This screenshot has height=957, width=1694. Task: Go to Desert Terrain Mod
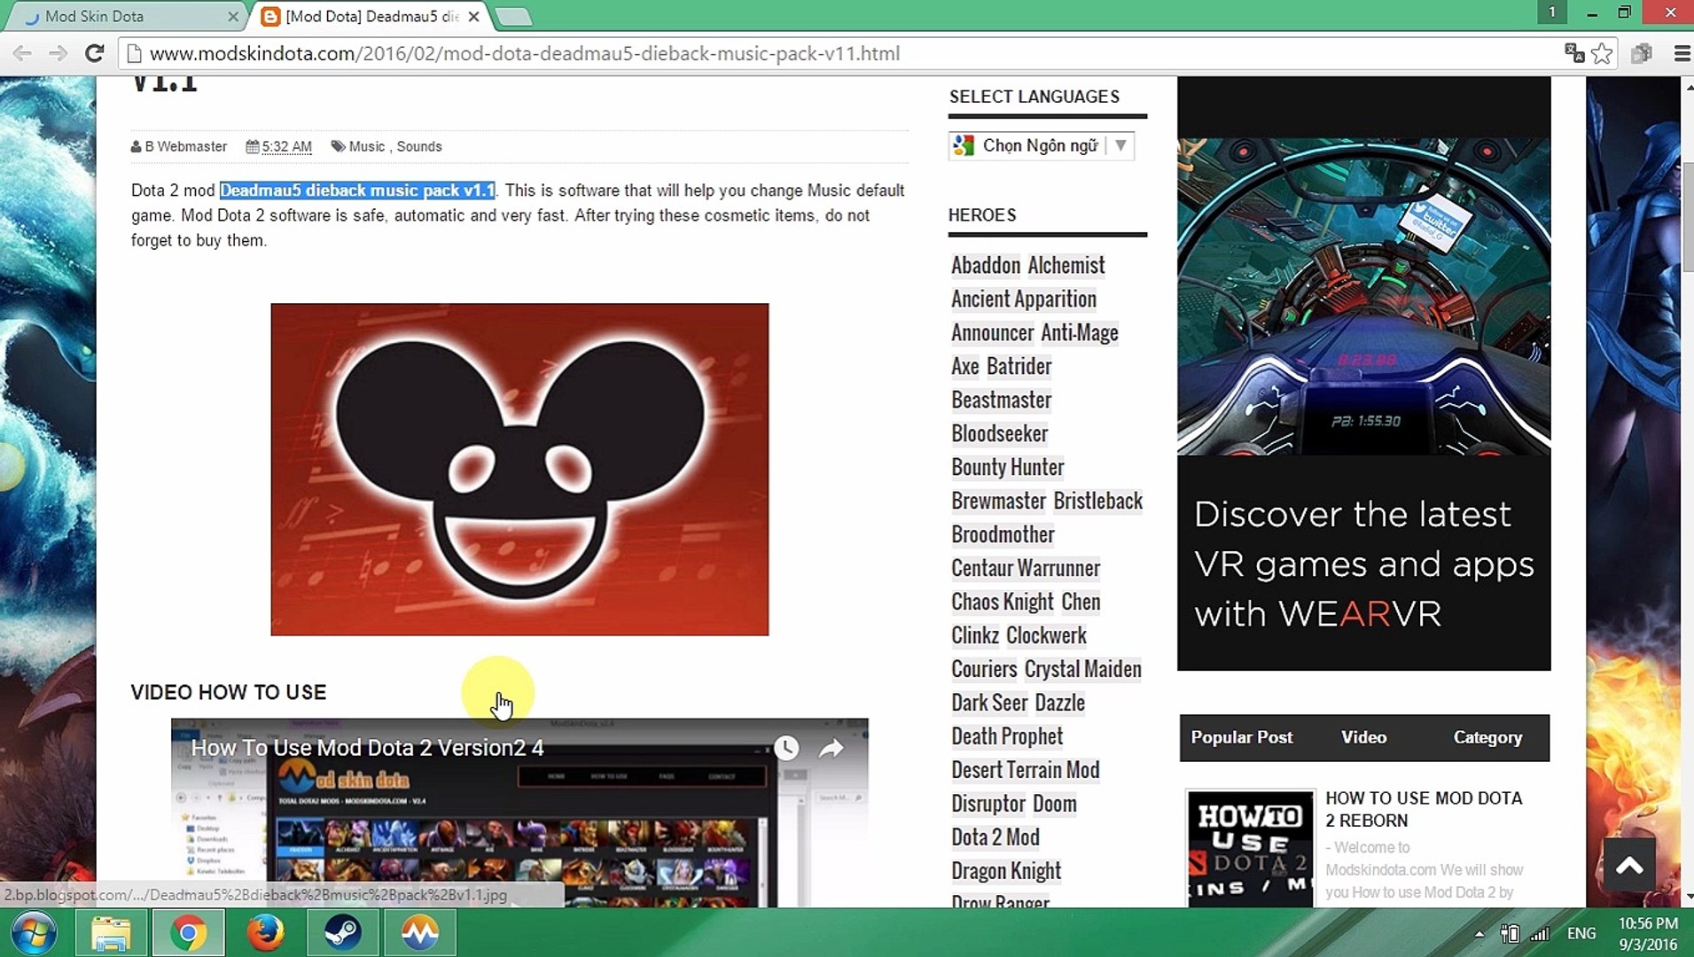[1026, 770]
